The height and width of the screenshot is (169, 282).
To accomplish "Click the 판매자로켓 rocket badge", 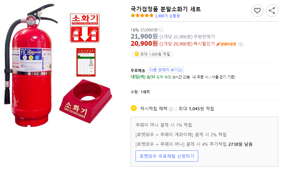I will (x=226, y=44).
